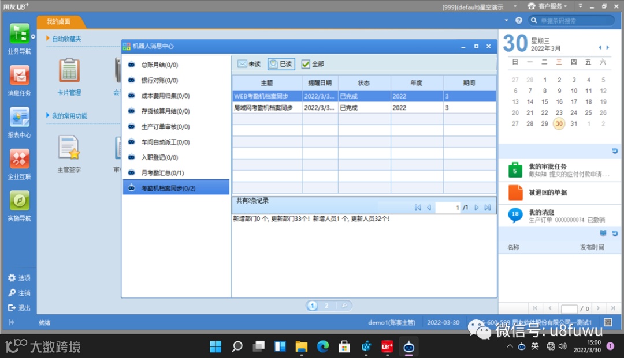624x358 pixels.
Task: Select 入职登记(0/0) category
Action: [x=176, y=157]
